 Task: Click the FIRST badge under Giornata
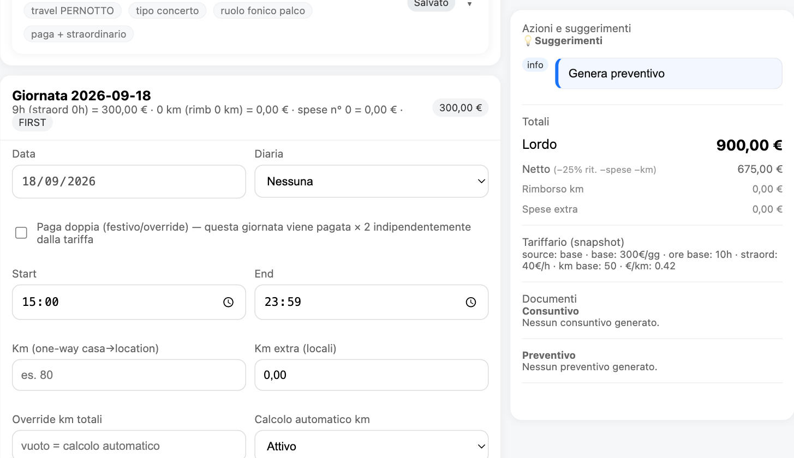[x=32, y=123]
